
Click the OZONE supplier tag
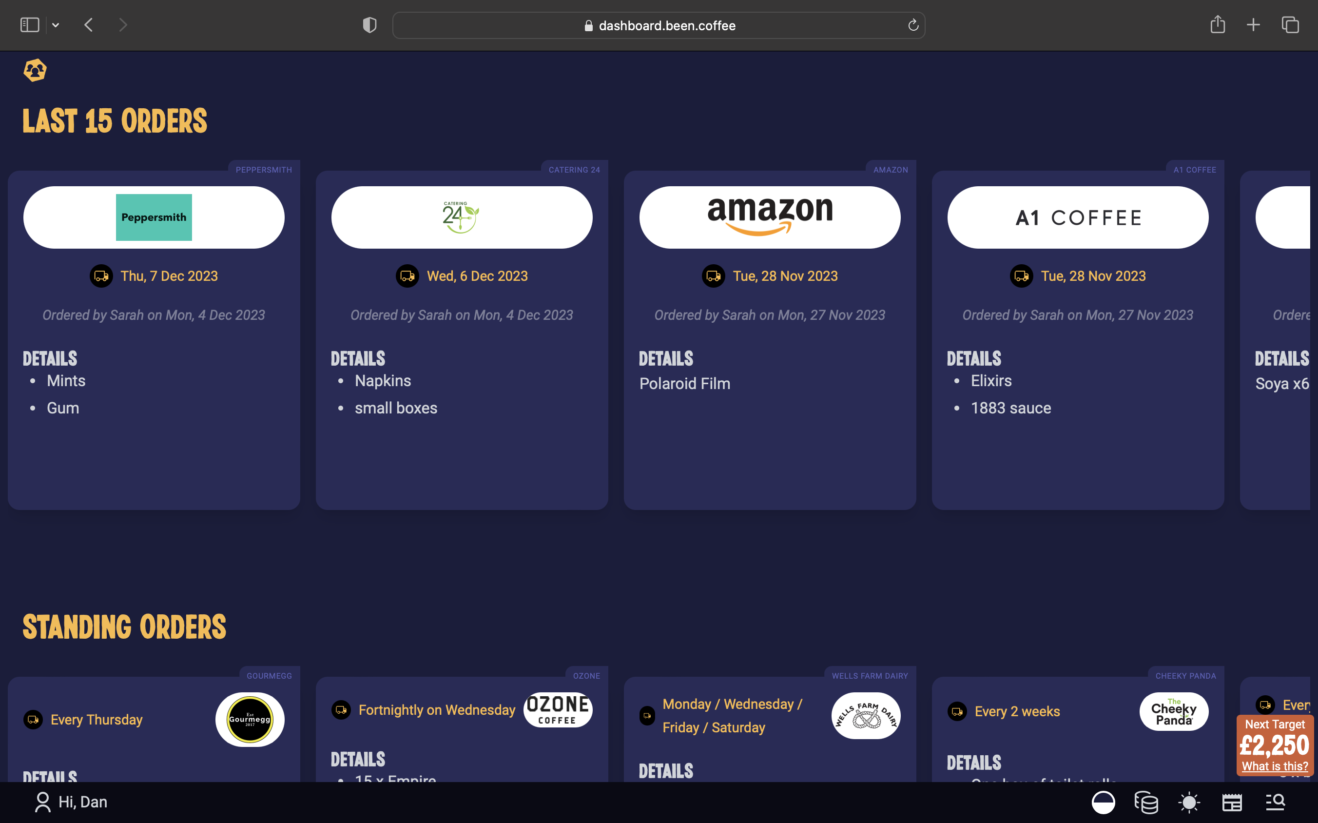(587, 676)
